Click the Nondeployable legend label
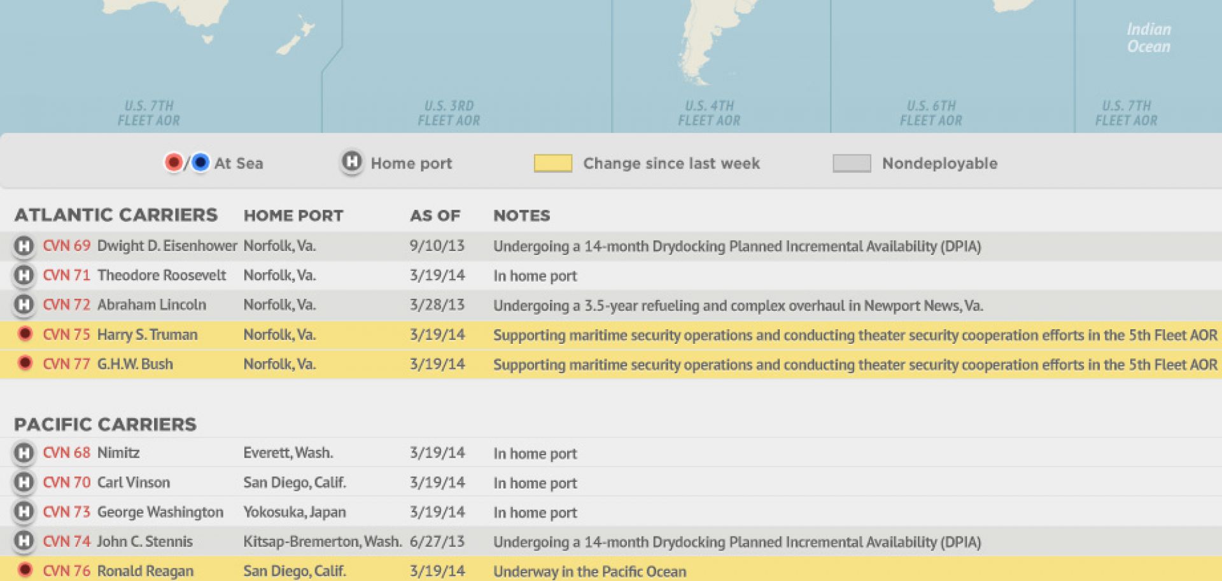The height and width of the screenshot is (581, 1222). point(939,163)
